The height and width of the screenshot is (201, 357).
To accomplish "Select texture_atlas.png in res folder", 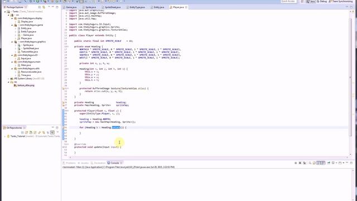I will click(x=24, y=85).
